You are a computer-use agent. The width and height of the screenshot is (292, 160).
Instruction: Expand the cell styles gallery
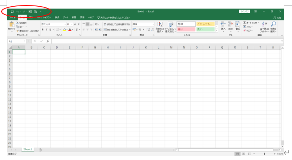(217, 30)
